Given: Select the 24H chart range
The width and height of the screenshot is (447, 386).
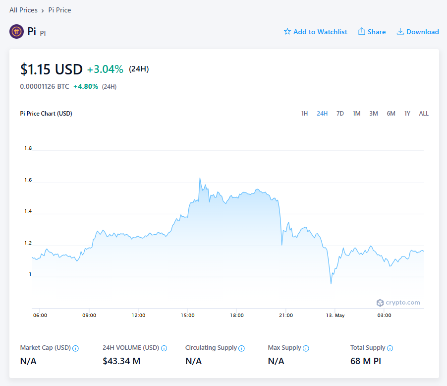Looking at the screenshot, I should [x=322, y=114].
